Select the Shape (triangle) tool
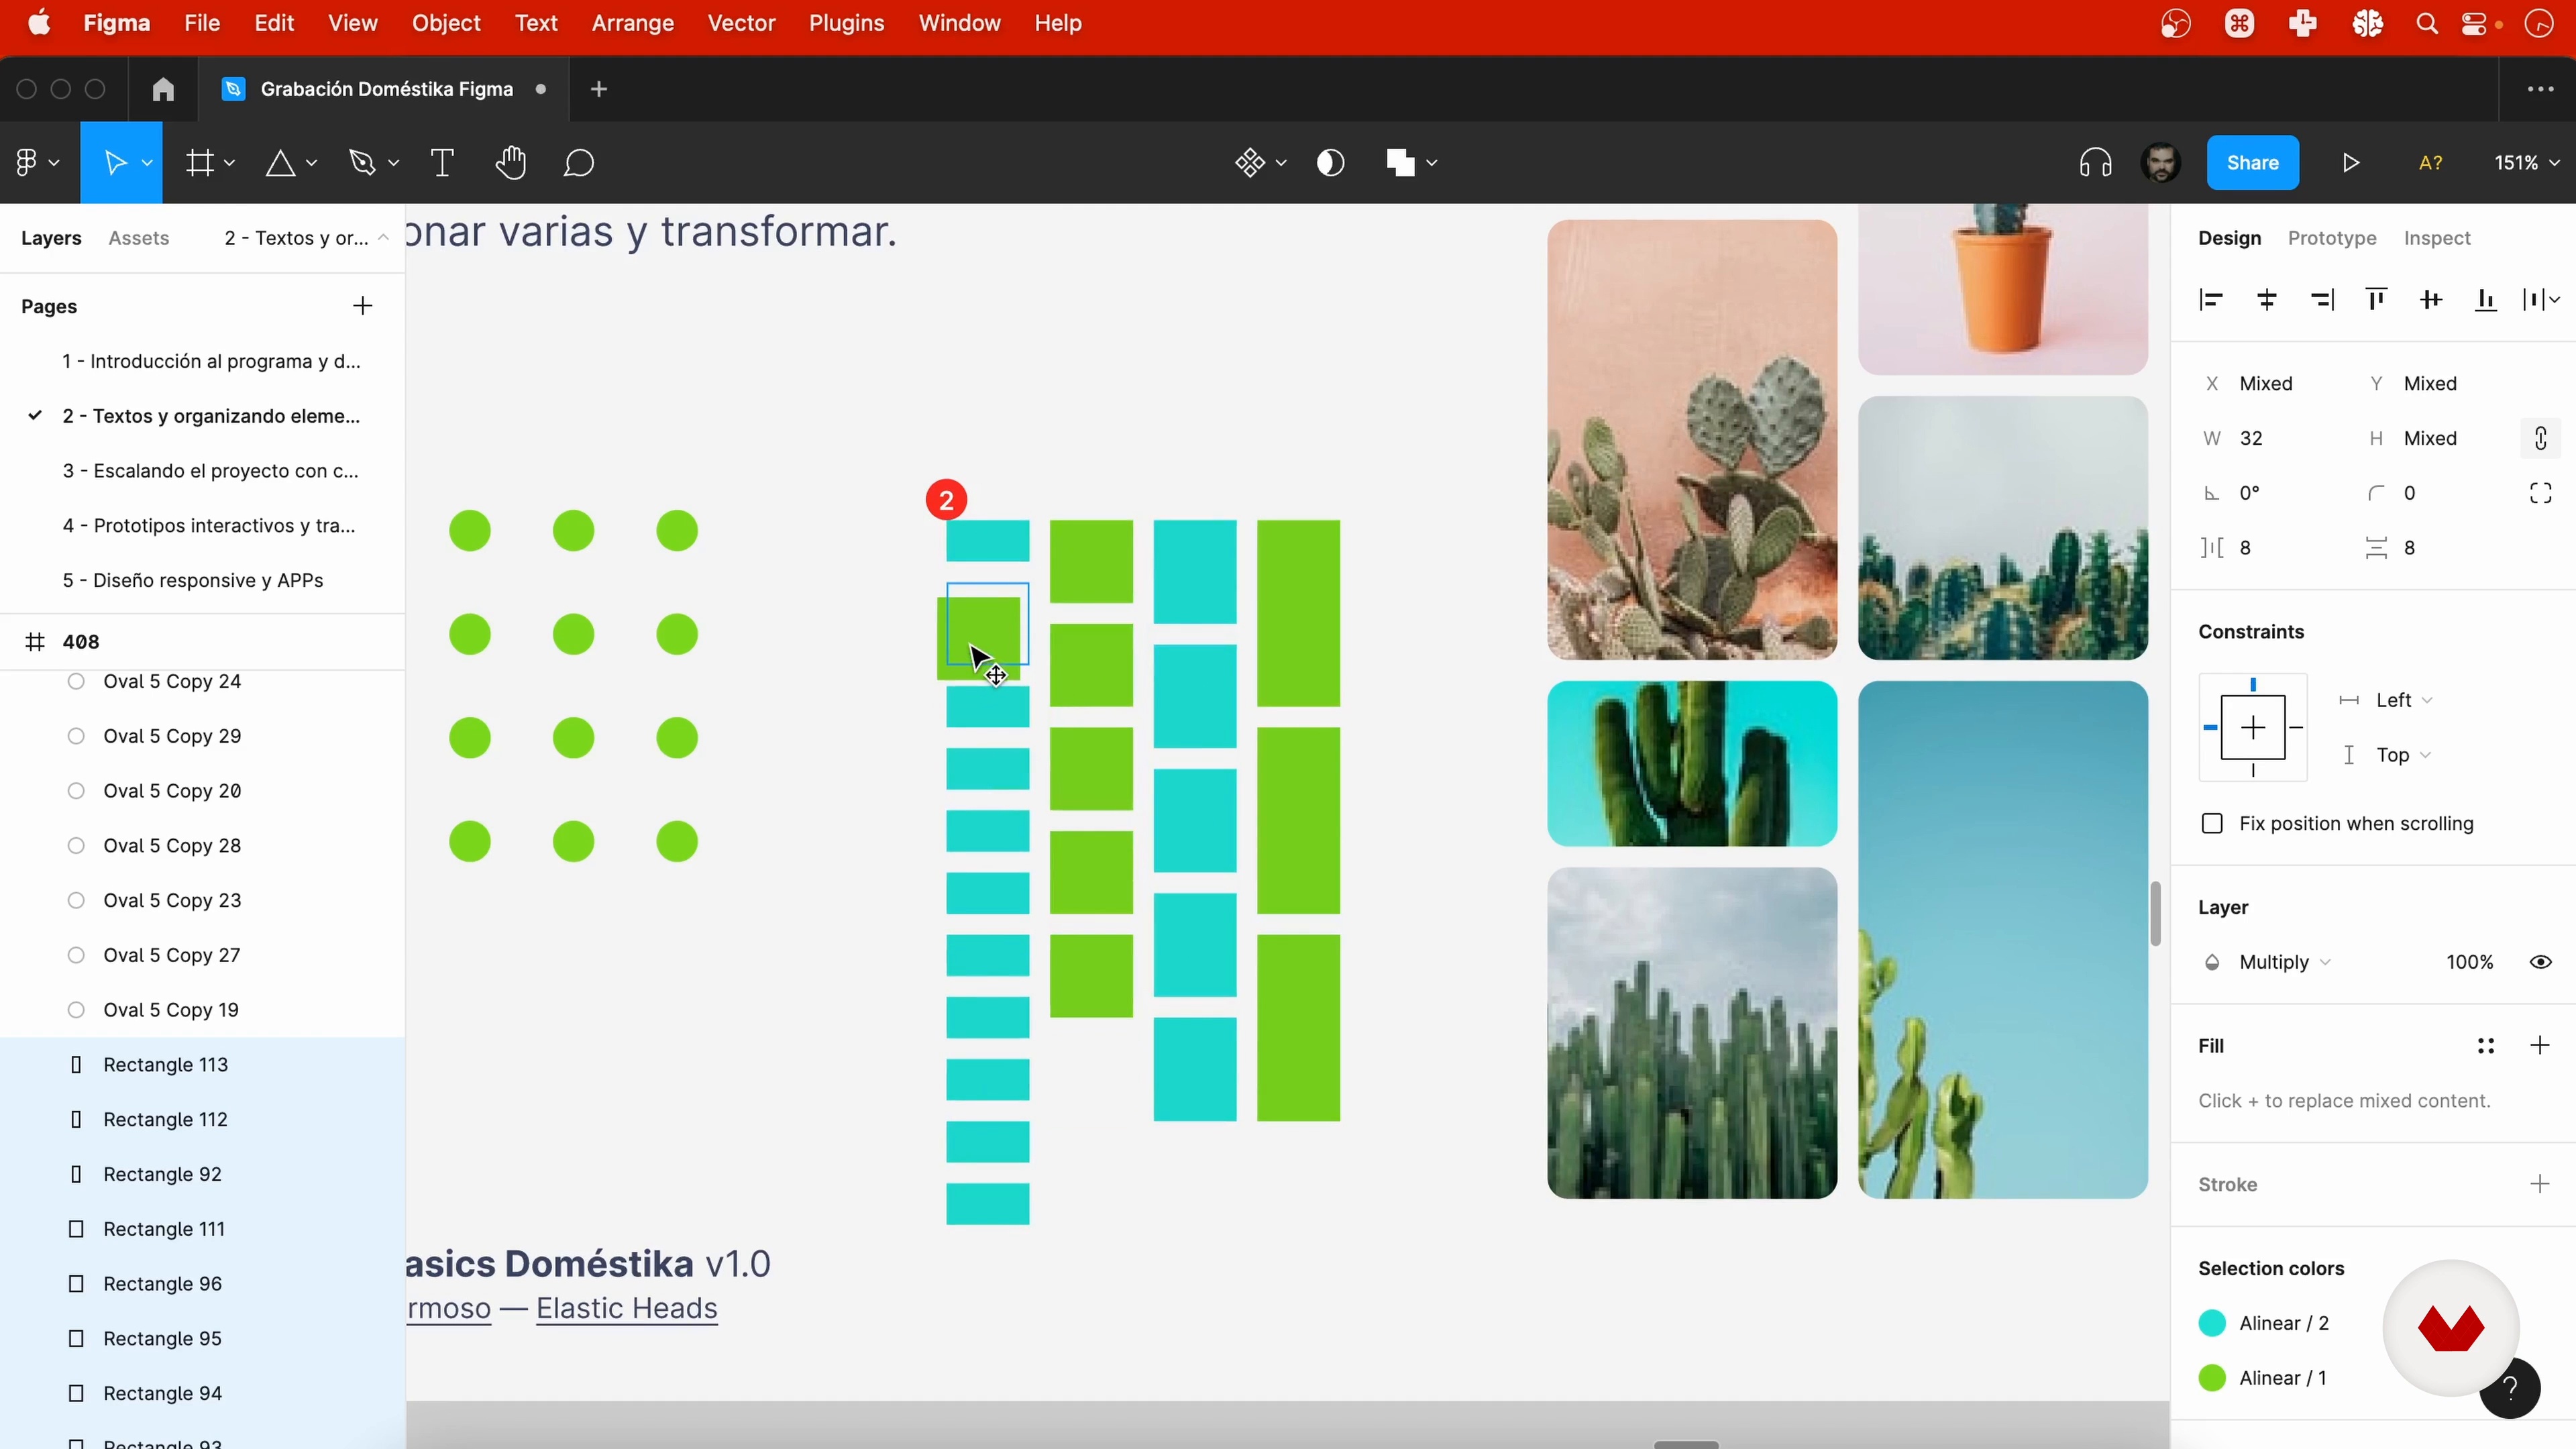Screen dimensions: 2576x1449 (281, 162)
